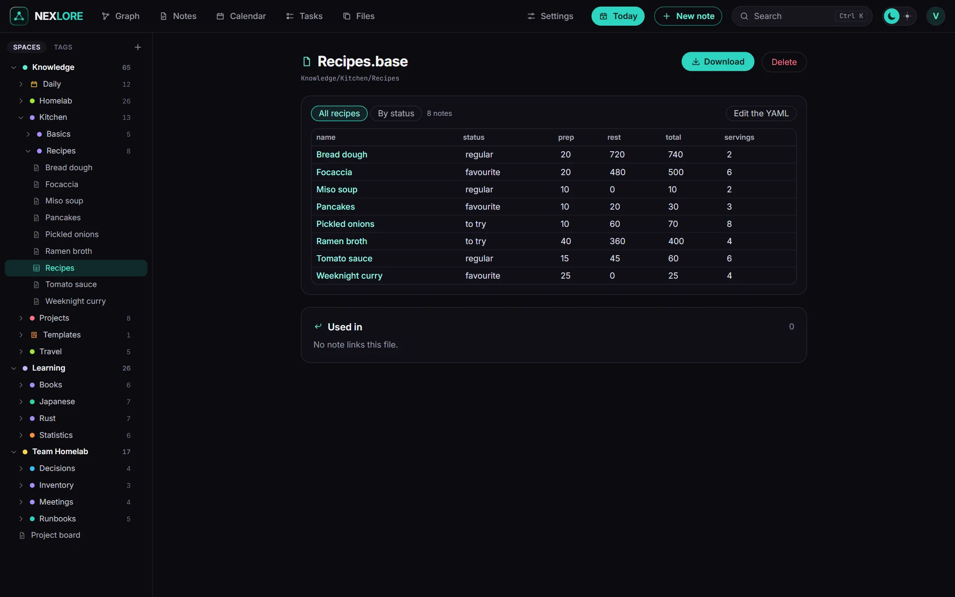Screen dimensions: 955x597
Task: Switch to light mode sun icon
Action: (907, 16)
